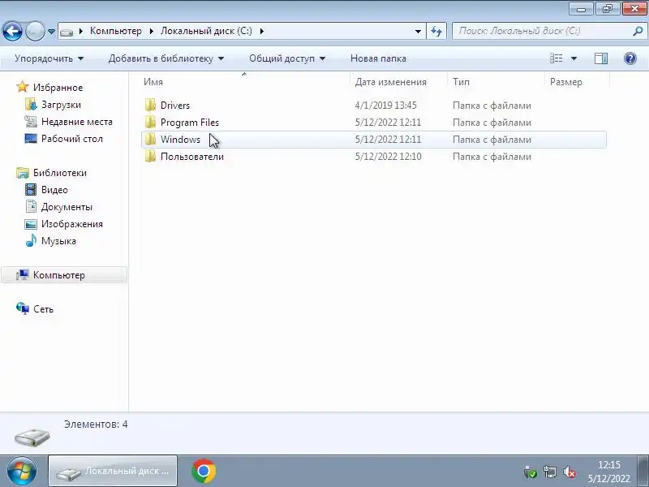Go back with the Back arrow button

click(x=12, y=31)
